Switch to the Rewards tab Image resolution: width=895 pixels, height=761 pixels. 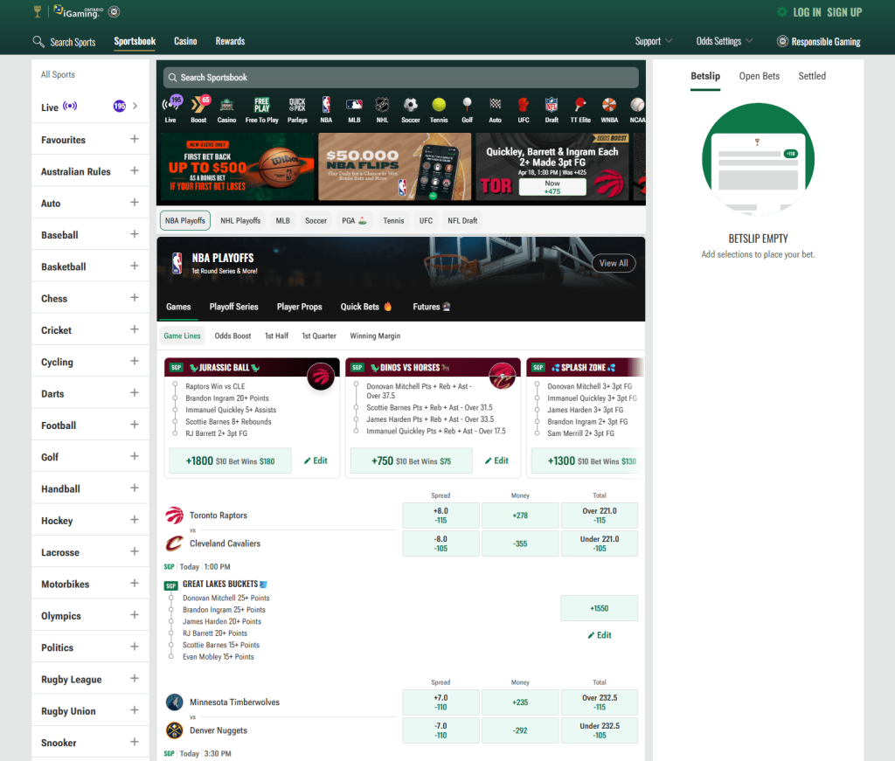[x=230, y=41]
